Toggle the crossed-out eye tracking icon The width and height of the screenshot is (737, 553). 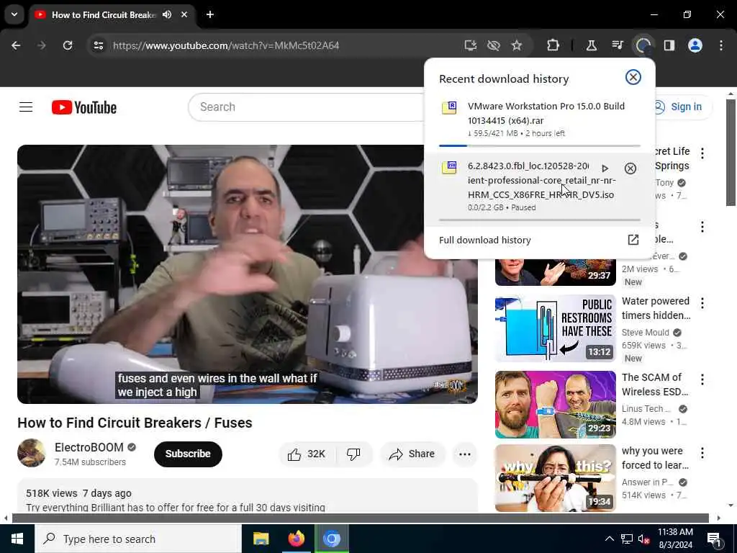(494, 45)
